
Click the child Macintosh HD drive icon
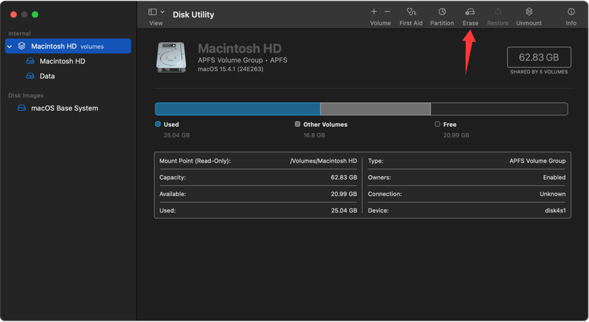point(30,61)
